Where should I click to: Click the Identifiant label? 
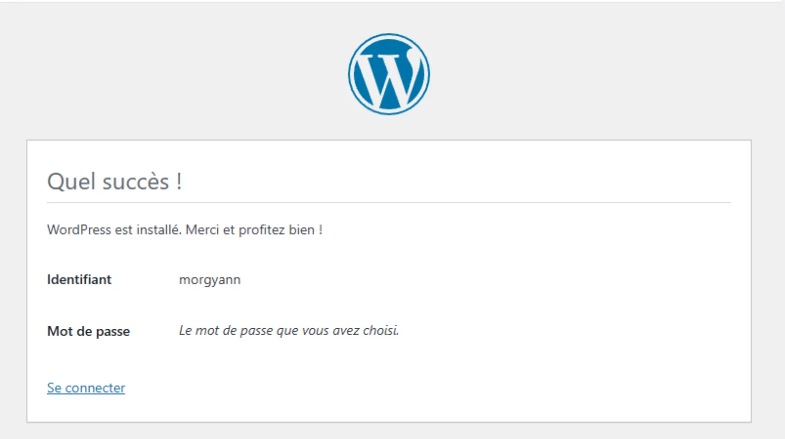pos(79,279)
